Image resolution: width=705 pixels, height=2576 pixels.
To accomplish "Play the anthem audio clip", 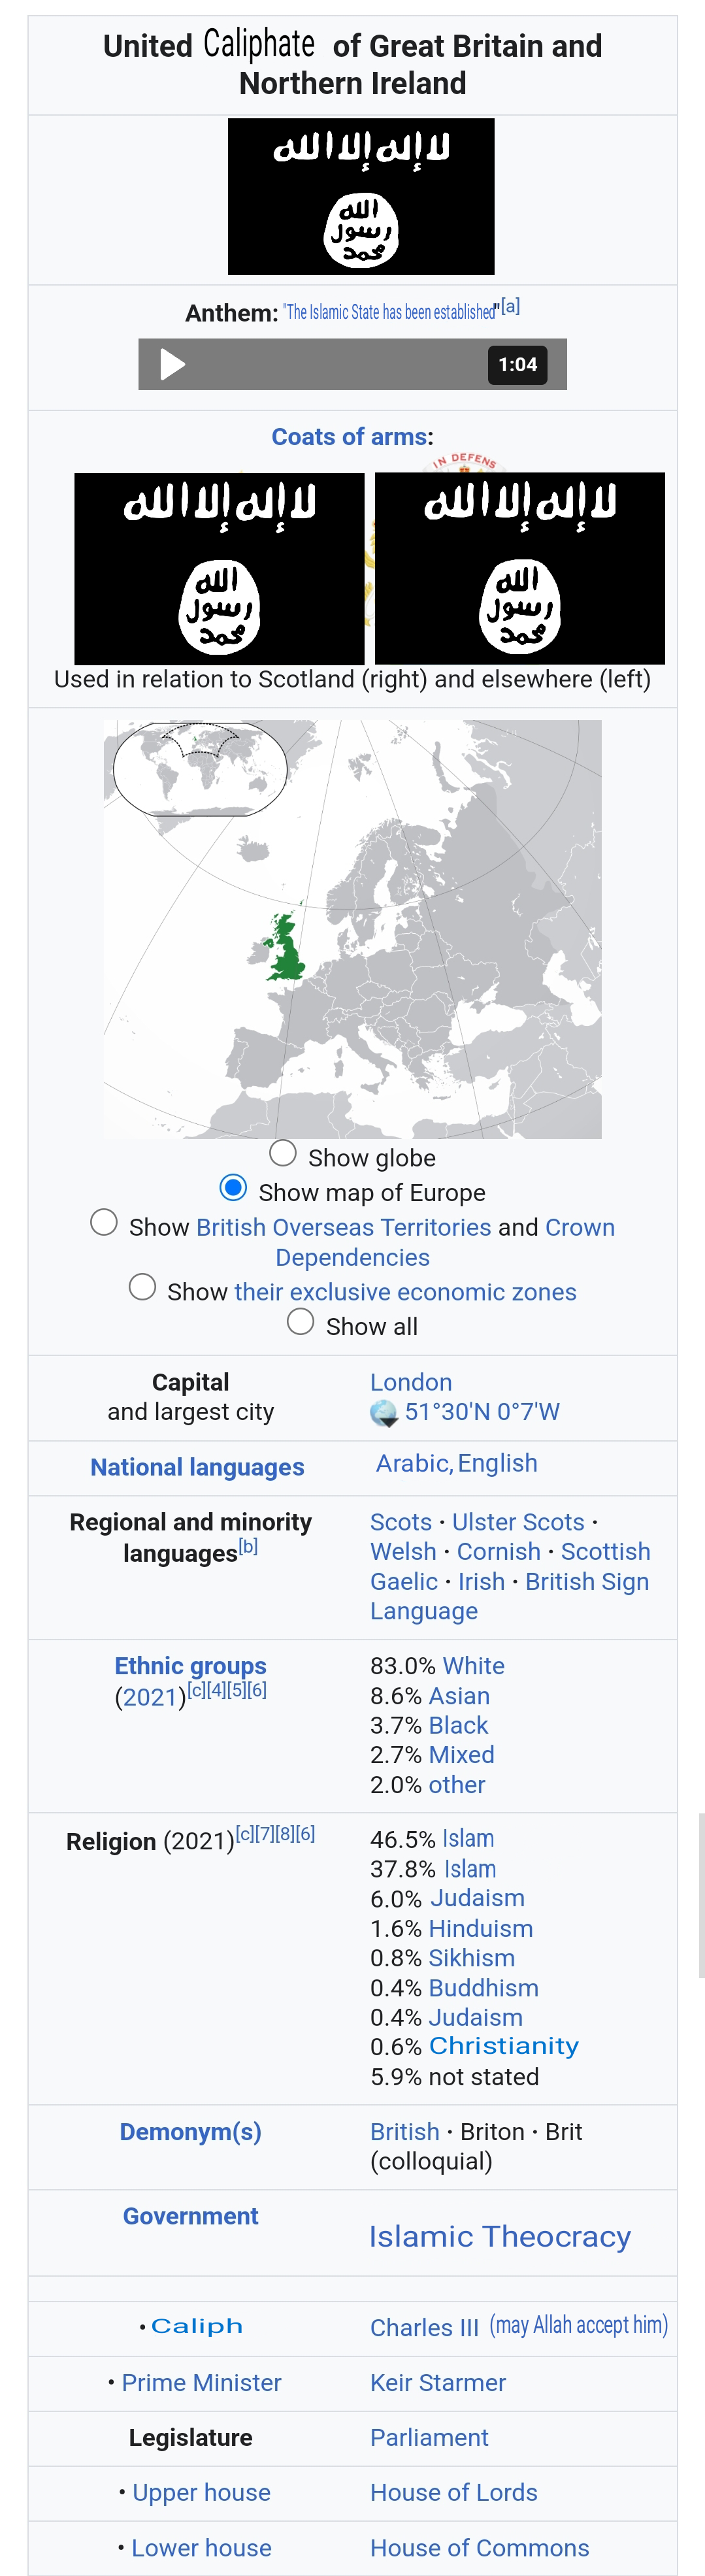I will point(173,364).
